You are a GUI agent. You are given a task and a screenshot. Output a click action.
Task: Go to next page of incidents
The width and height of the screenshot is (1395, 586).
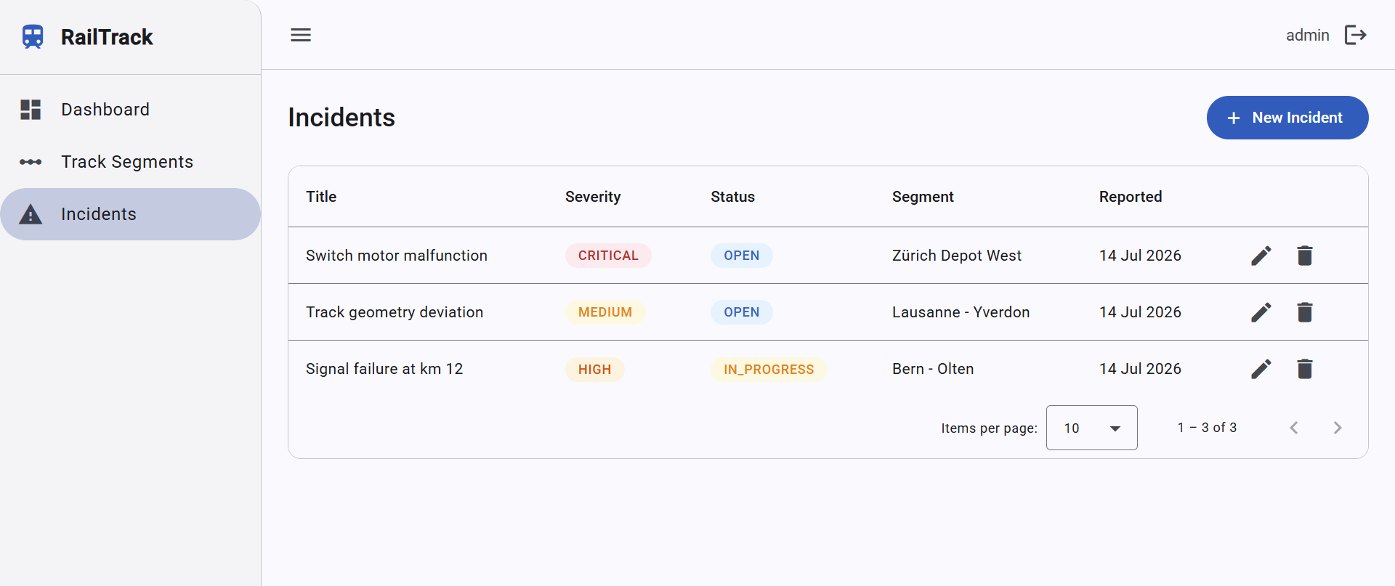click(x=1338, y=428)
